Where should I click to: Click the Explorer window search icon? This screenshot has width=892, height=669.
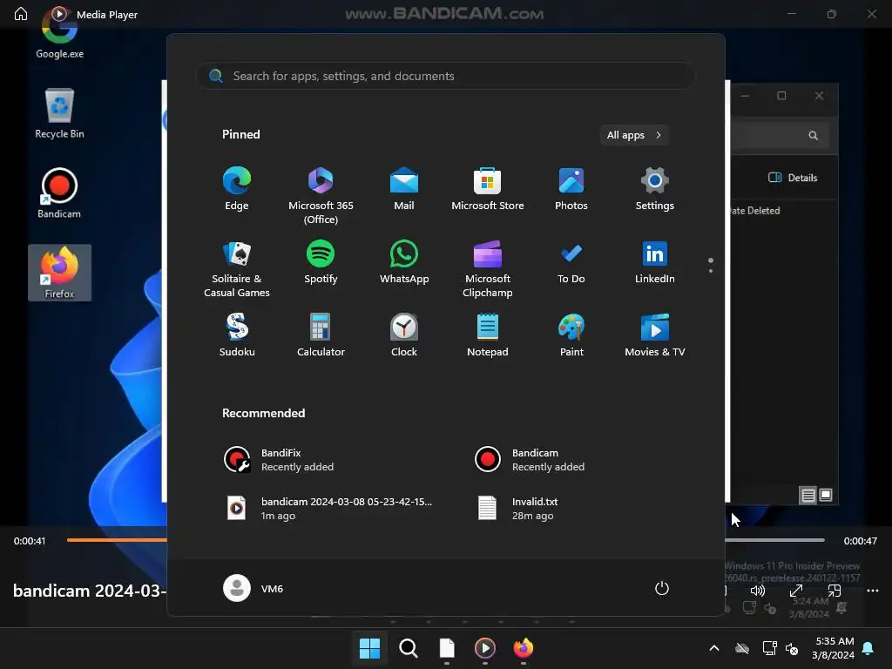click(x=813, y=135)
